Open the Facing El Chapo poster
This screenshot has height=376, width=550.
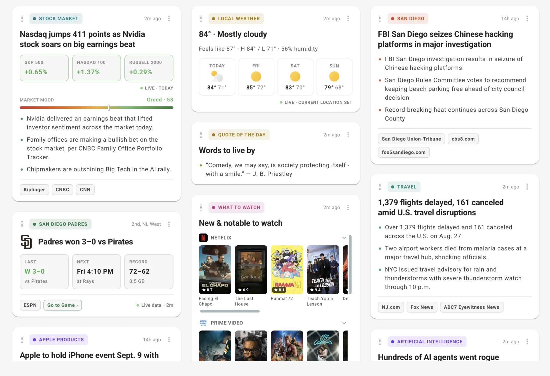point(215,270)
